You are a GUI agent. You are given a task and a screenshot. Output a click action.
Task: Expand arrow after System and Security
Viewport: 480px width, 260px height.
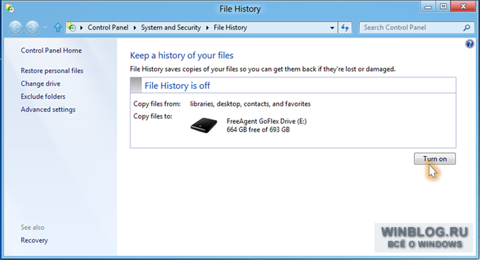coord(207,28)
